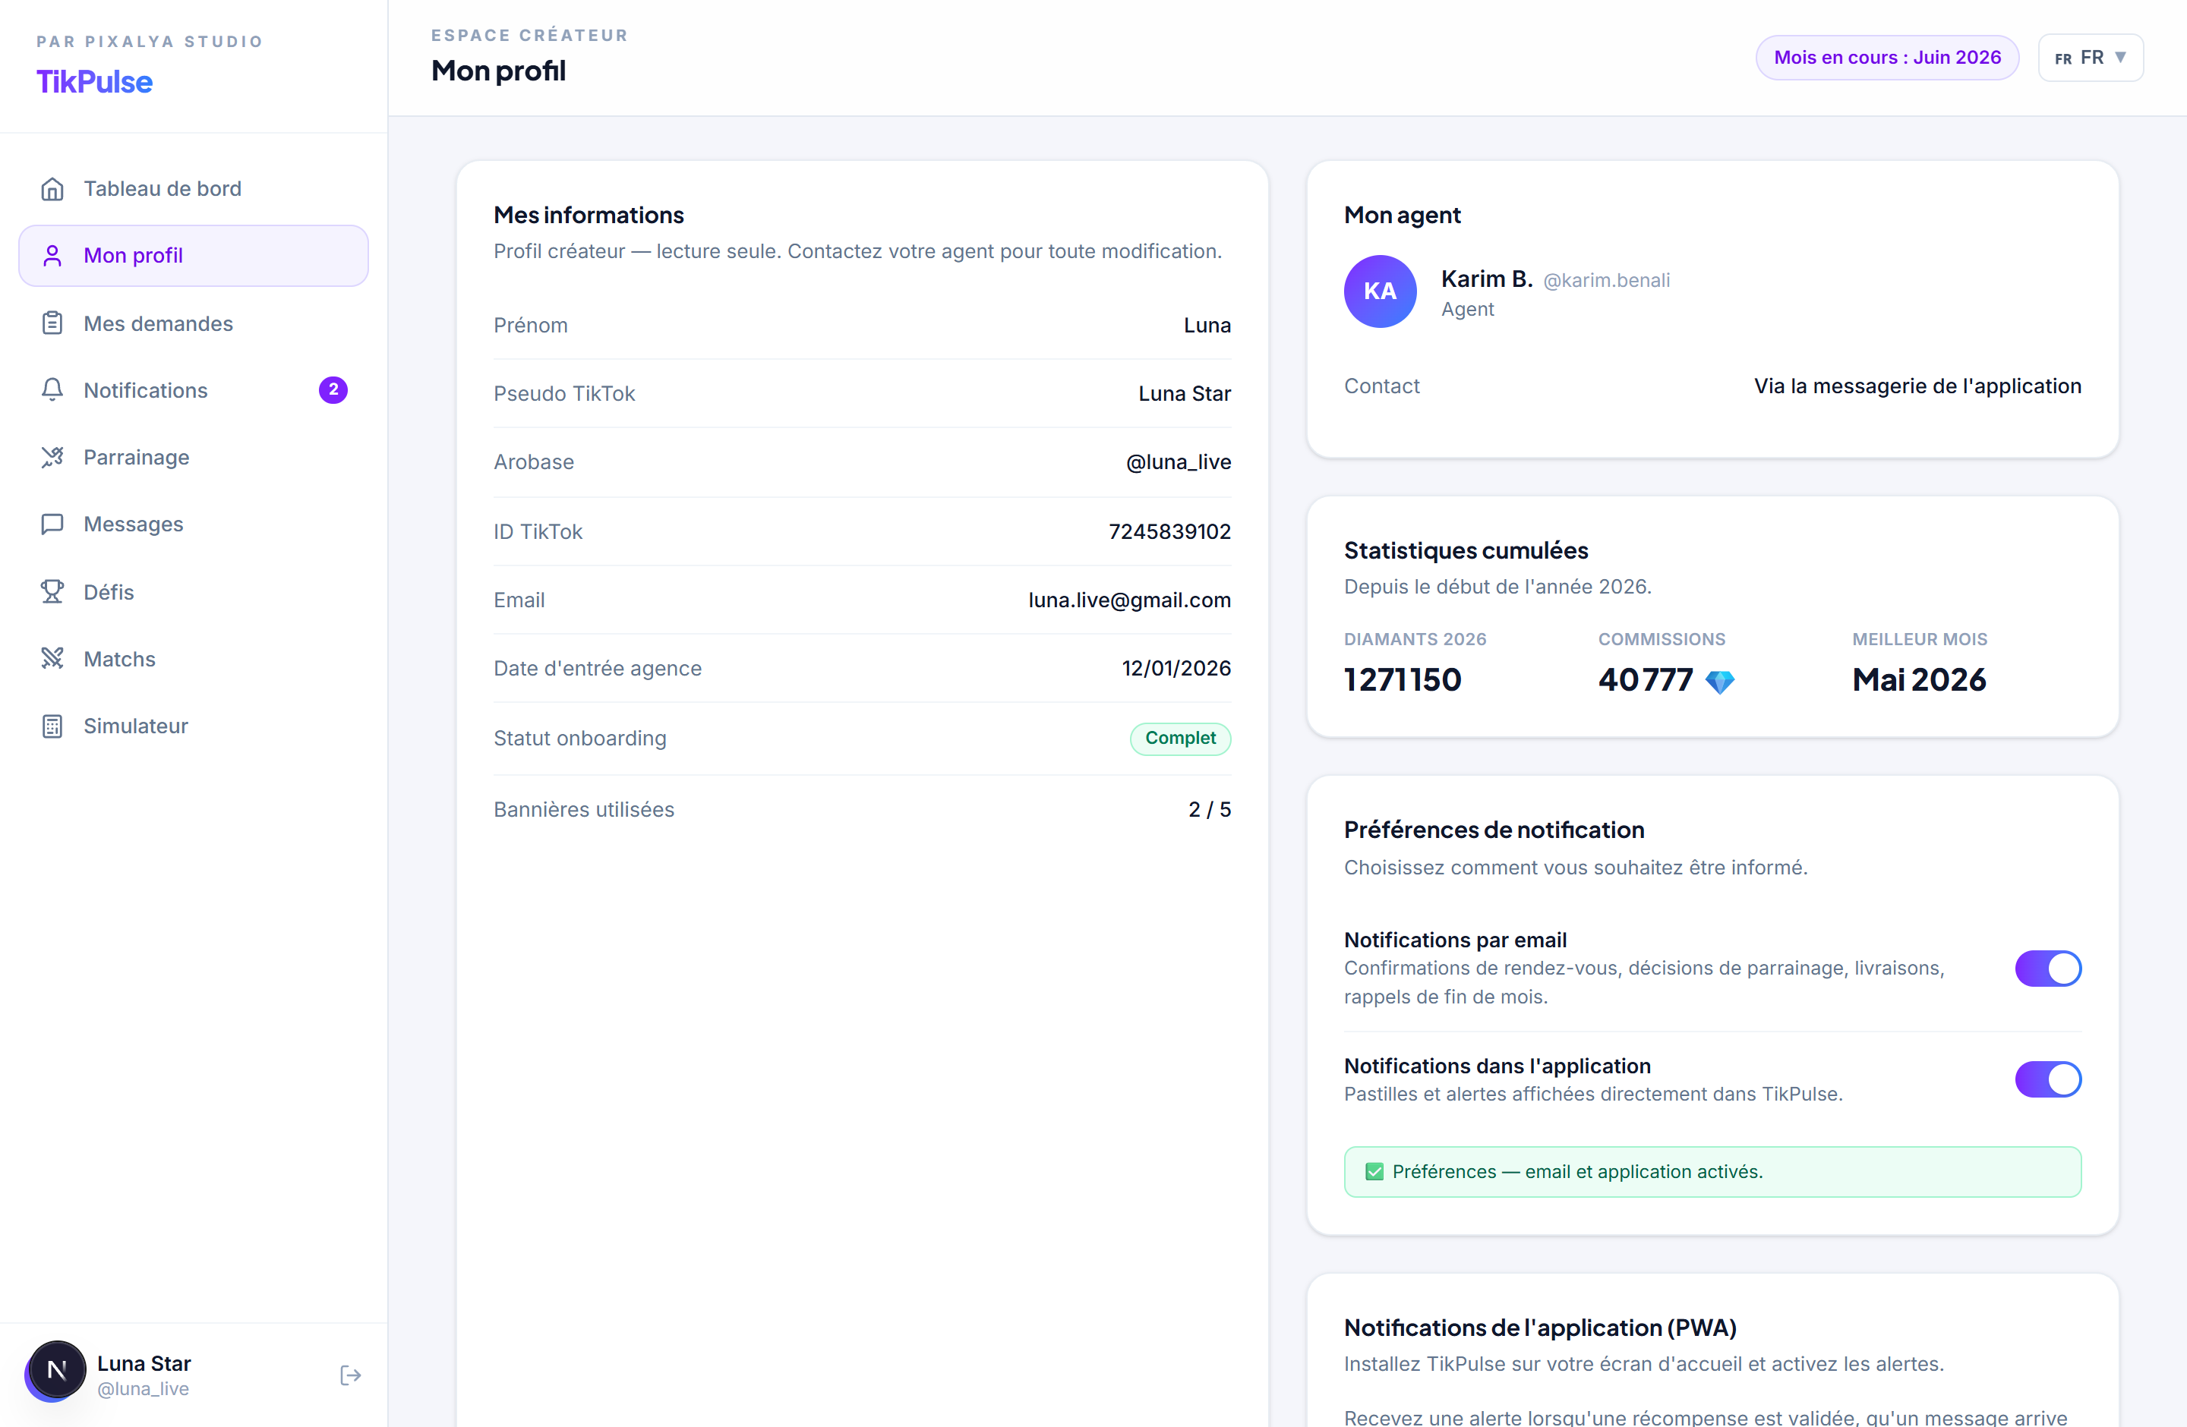Click the Via la messagerie de l'application text
Image resolution: width=2187 pixels, height=1427 pixels.
[1917, 386]
